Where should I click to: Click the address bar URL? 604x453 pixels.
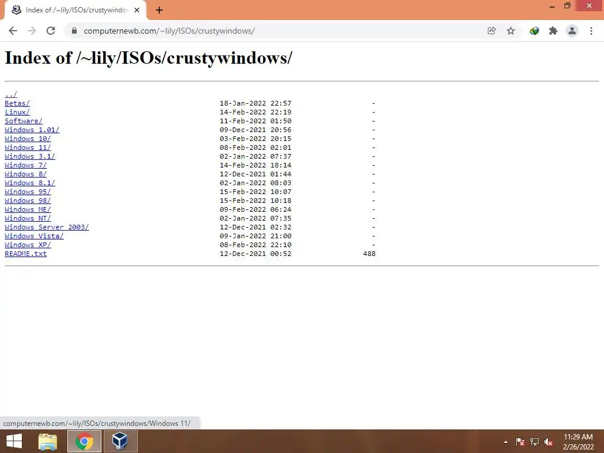click(169, 31)
